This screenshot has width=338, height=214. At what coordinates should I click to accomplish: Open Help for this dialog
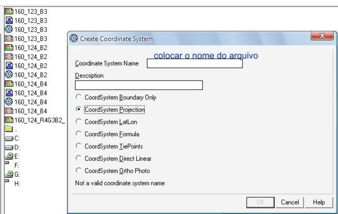(319, 202)
